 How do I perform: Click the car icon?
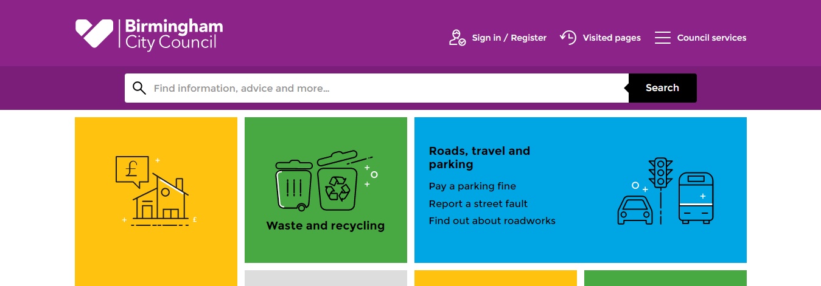pos(635,209)
